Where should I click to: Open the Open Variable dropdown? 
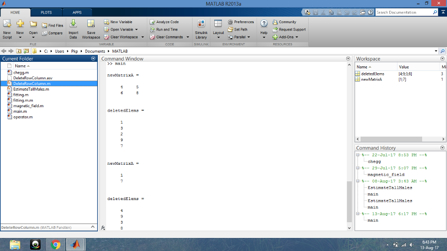[x=137, y=30]
